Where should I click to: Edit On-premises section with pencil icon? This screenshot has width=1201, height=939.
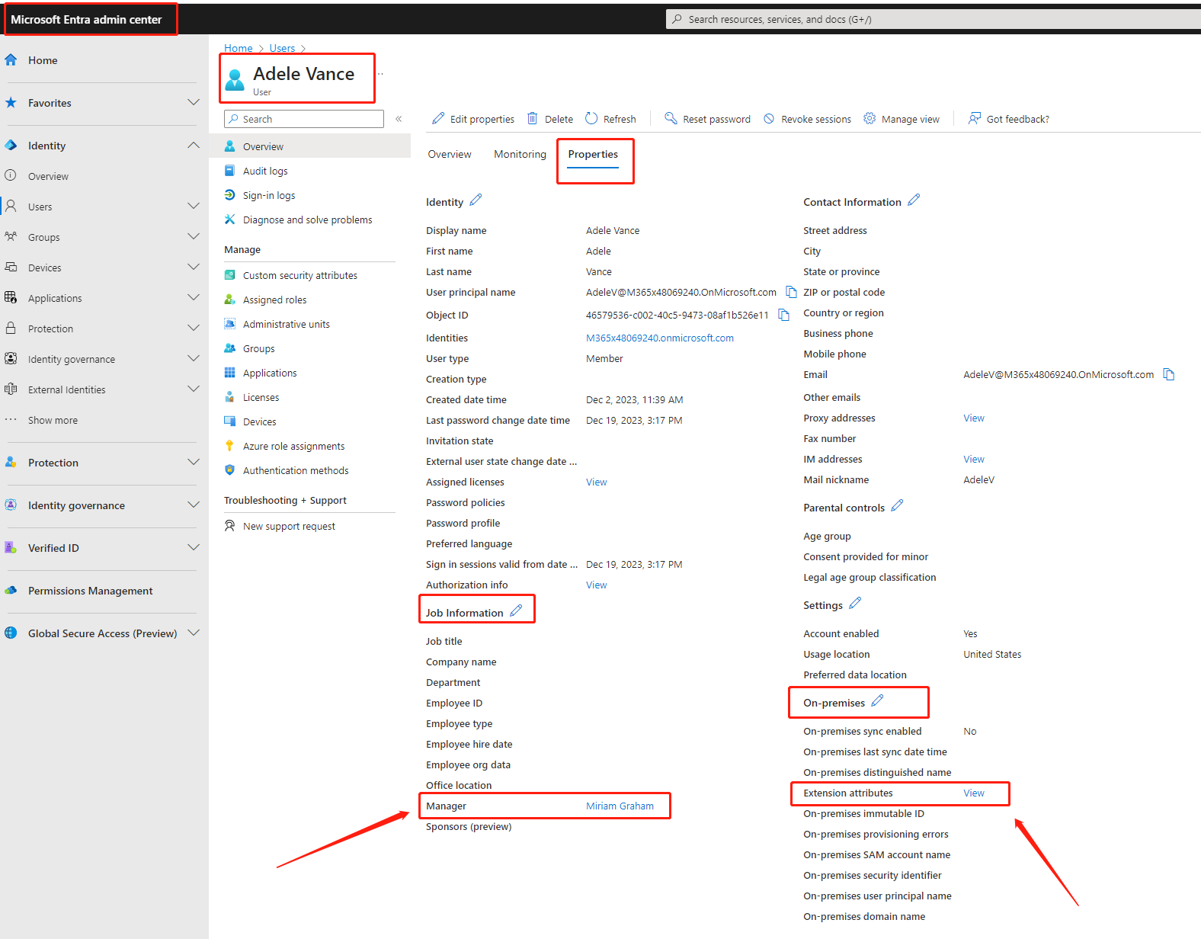[x=877, y=700]
